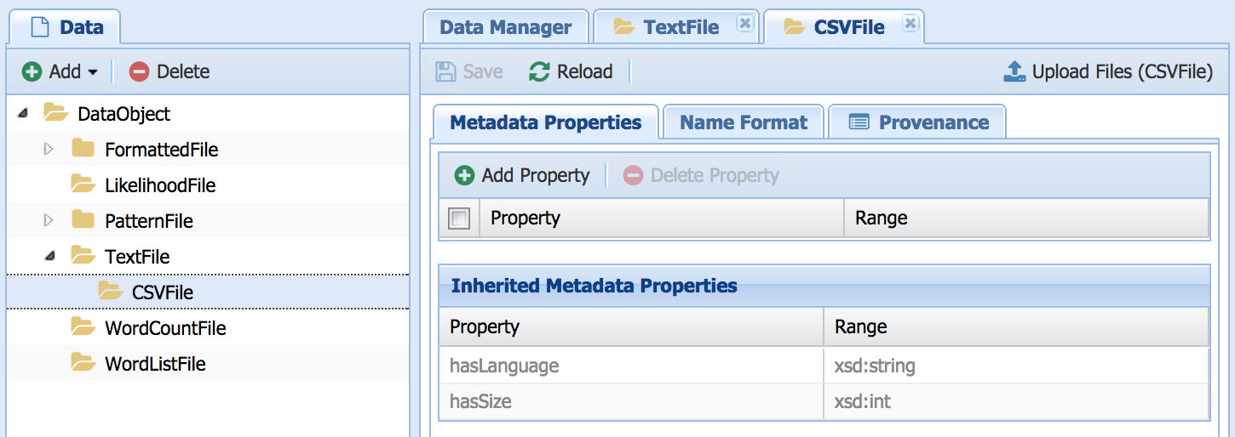
Task: Click the Provenance tab list icon
Action: 859,122
